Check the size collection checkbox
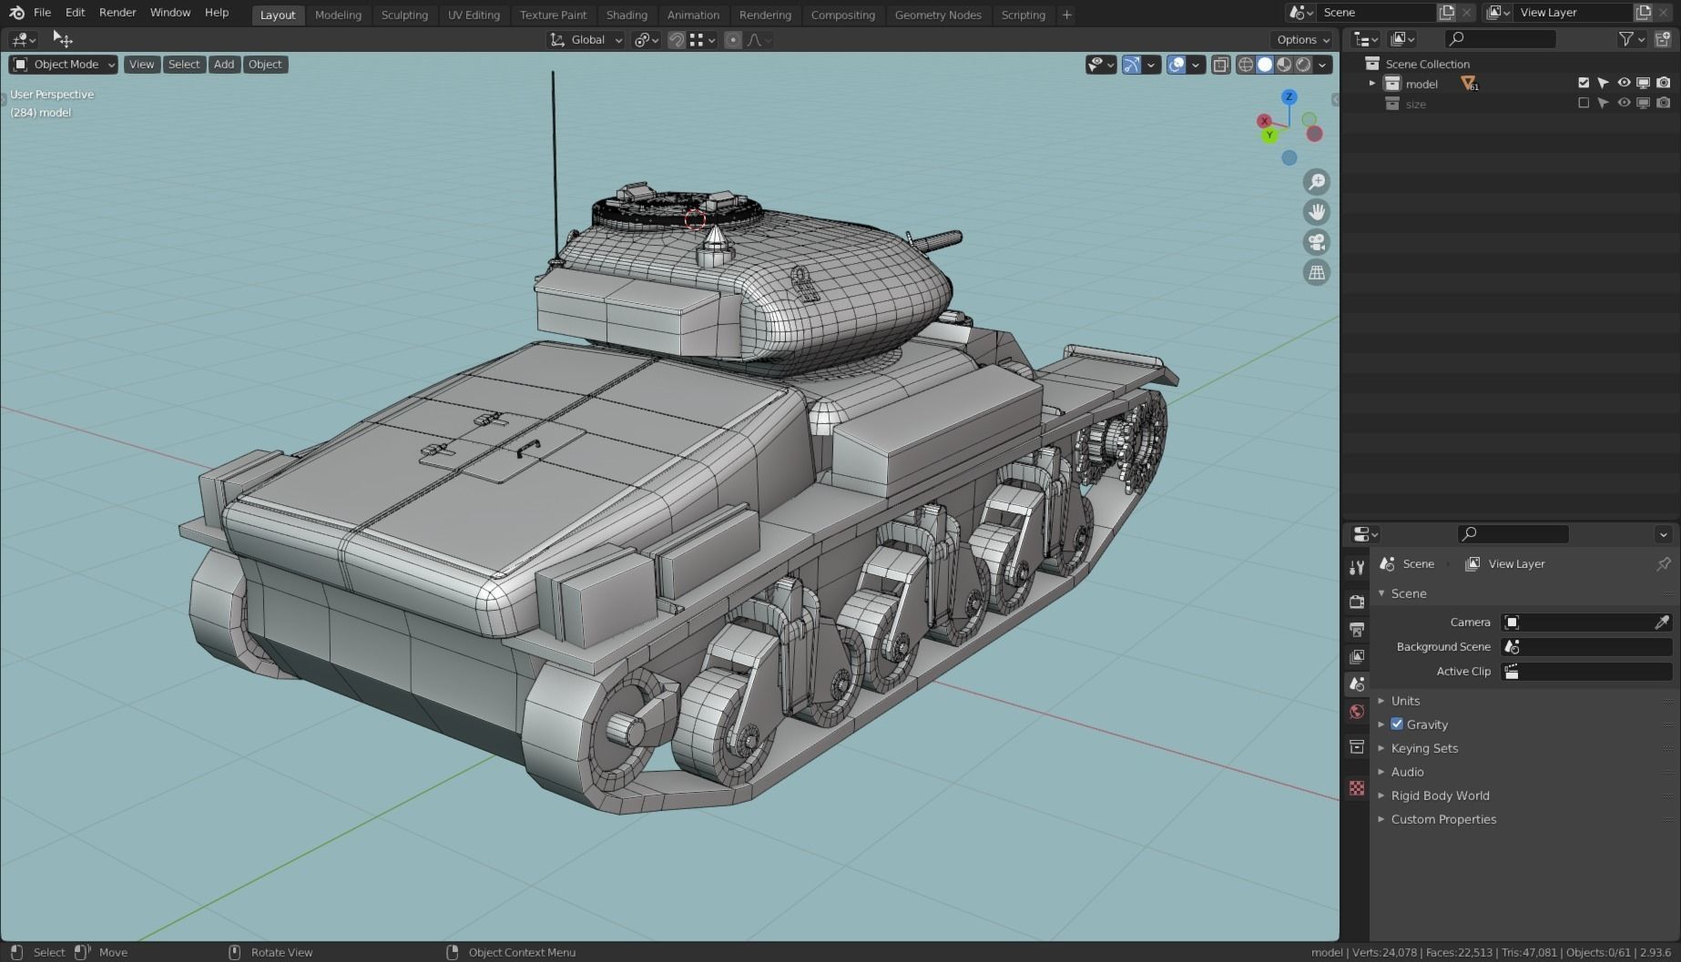The width and height of the screenshot is (1681, 962). pyautogui.click(x=1584, y=103)
